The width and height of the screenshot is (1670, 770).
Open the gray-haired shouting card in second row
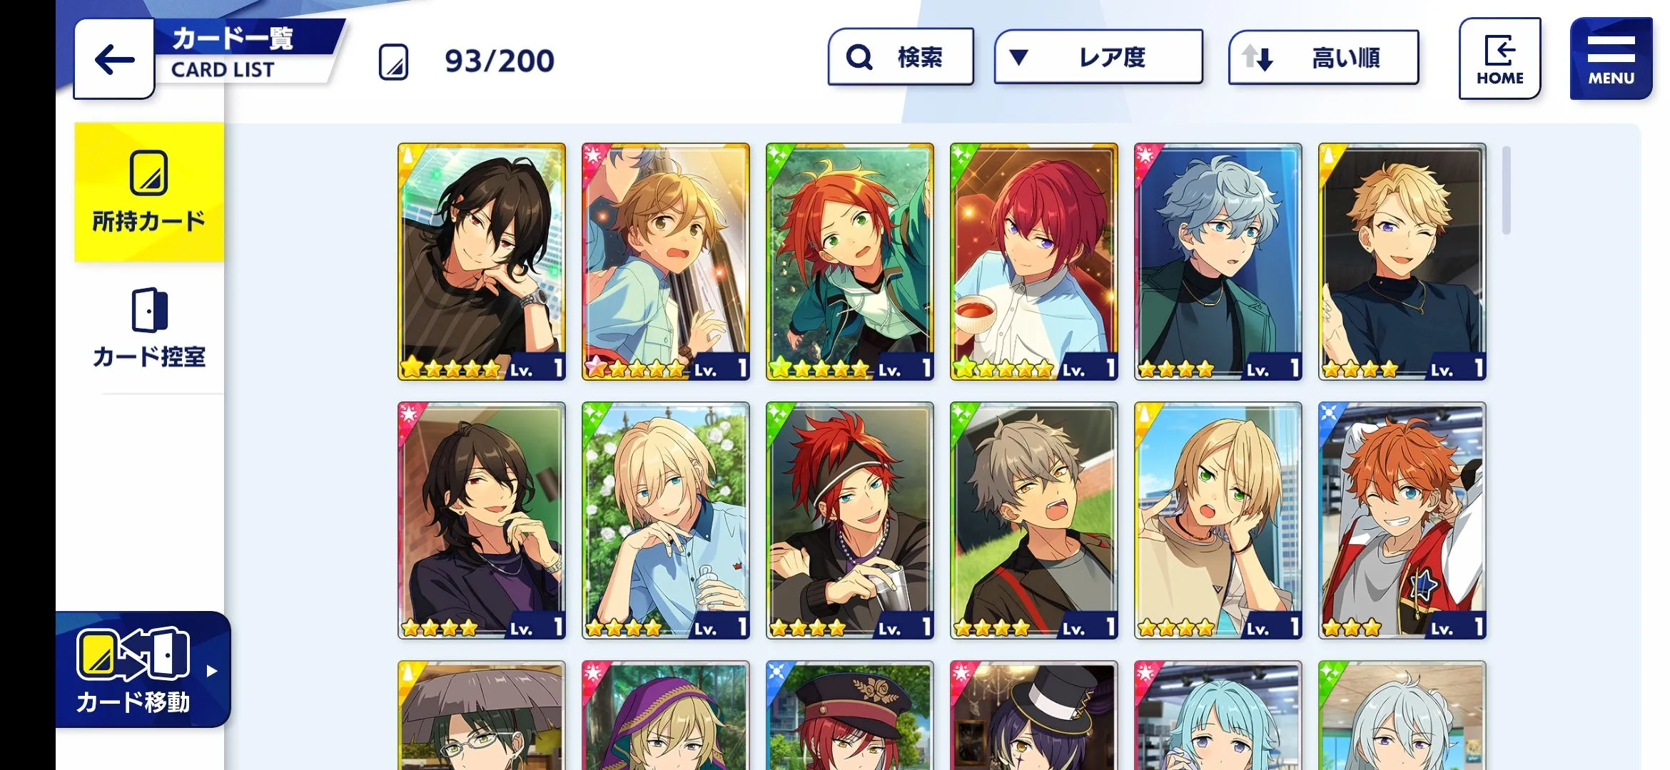pyautogui.click(x=1034, y=520)
